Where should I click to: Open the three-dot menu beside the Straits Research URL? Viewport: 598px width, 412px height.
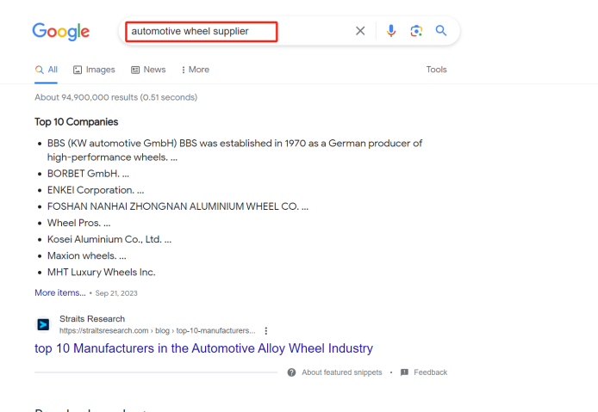(x=265, y=331)
